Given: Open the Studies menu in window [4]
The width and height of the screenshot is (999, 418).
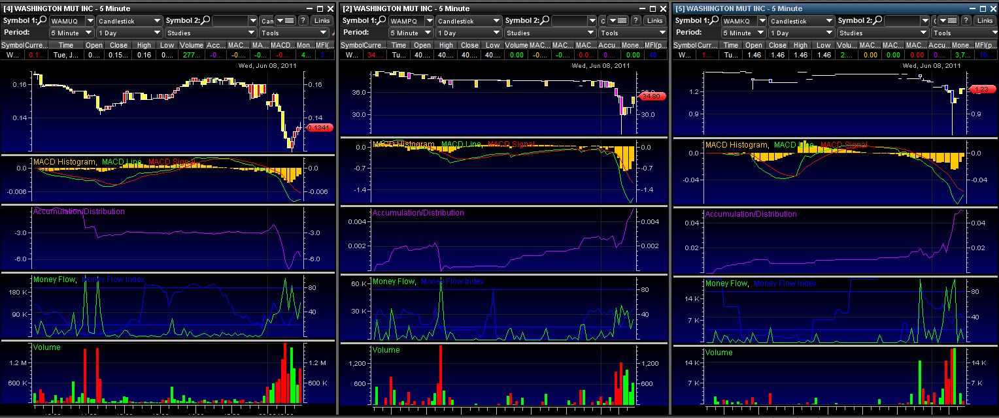Looking at the screenshot, I should coord(211,33).
